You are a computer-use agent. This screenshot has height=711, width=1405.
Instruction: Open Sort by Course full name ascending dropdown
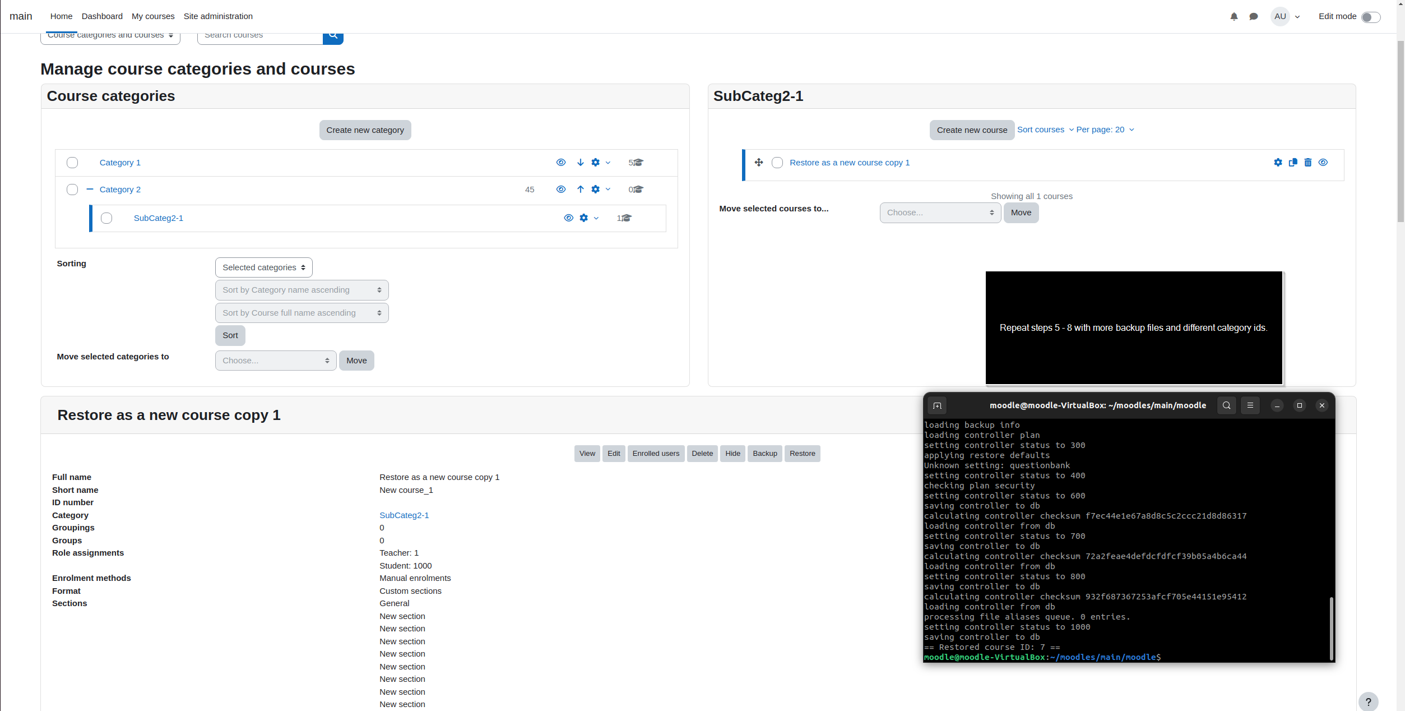click(x=302, y=313)
